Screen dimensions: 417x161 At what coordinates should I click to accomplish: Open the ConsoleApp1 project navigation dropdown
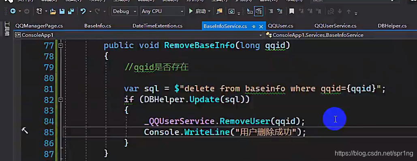pos(139,35)
